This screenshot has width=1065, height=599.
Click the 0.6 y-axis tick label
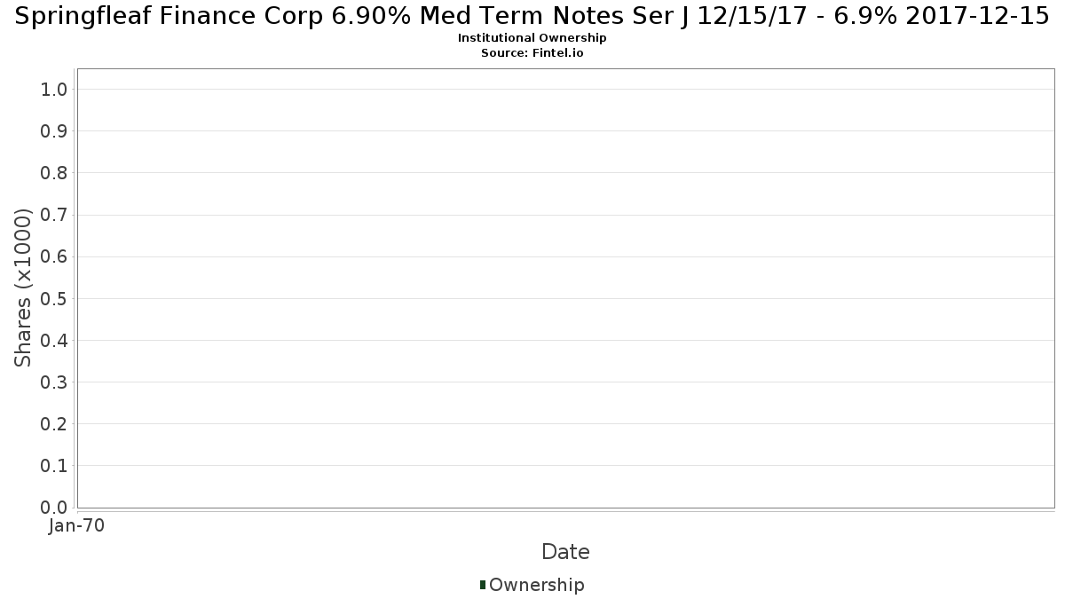(x=54, y=256)
